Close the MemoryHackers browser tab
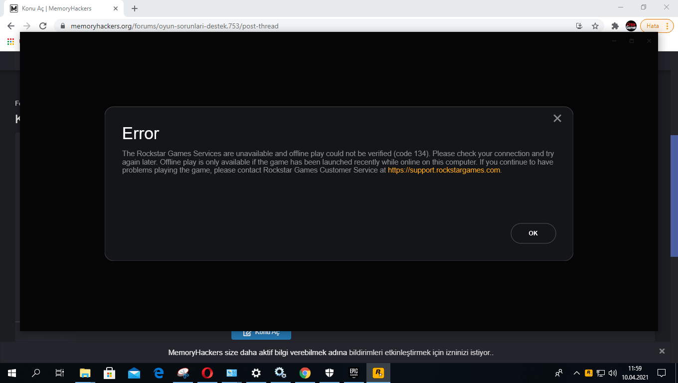678x383 pixels. point(116,8)
